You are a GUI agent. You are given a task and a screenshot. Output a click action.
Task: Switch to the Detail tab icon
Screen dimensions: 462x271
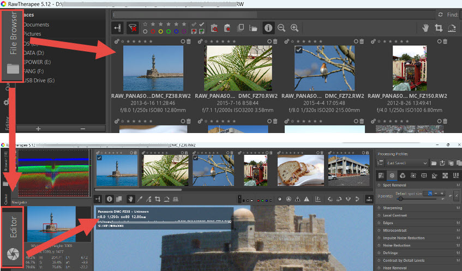point(392,176)
